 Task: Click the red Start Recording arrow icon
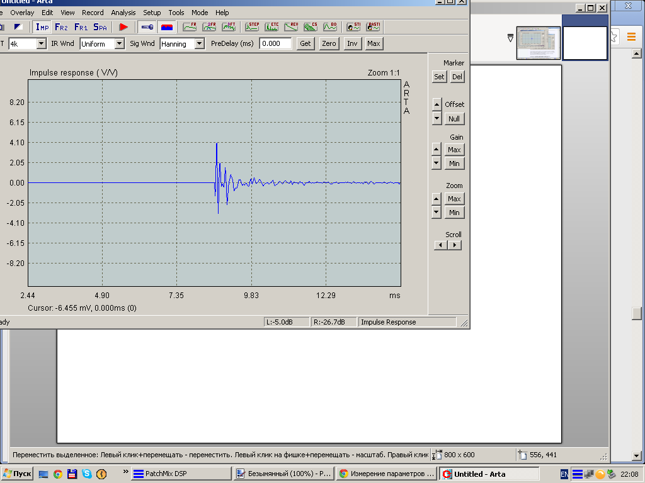123,27
